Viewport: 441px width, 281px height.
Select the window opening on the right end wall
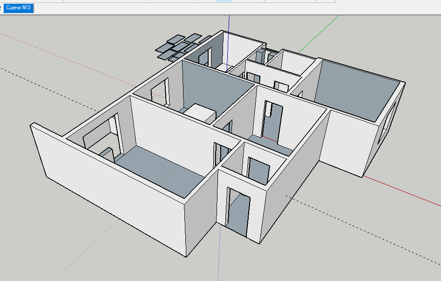pyautogui.click(x=387, y=122)
